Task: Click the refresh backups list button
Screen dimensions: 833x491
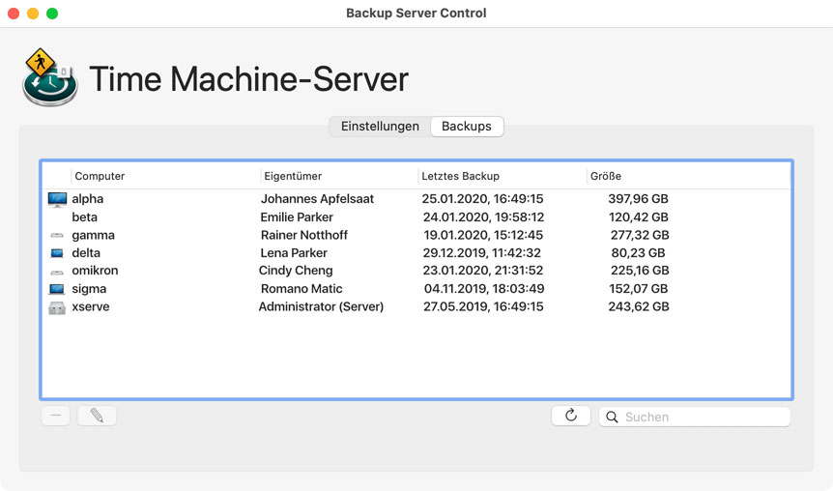Action: coord(571,416)
